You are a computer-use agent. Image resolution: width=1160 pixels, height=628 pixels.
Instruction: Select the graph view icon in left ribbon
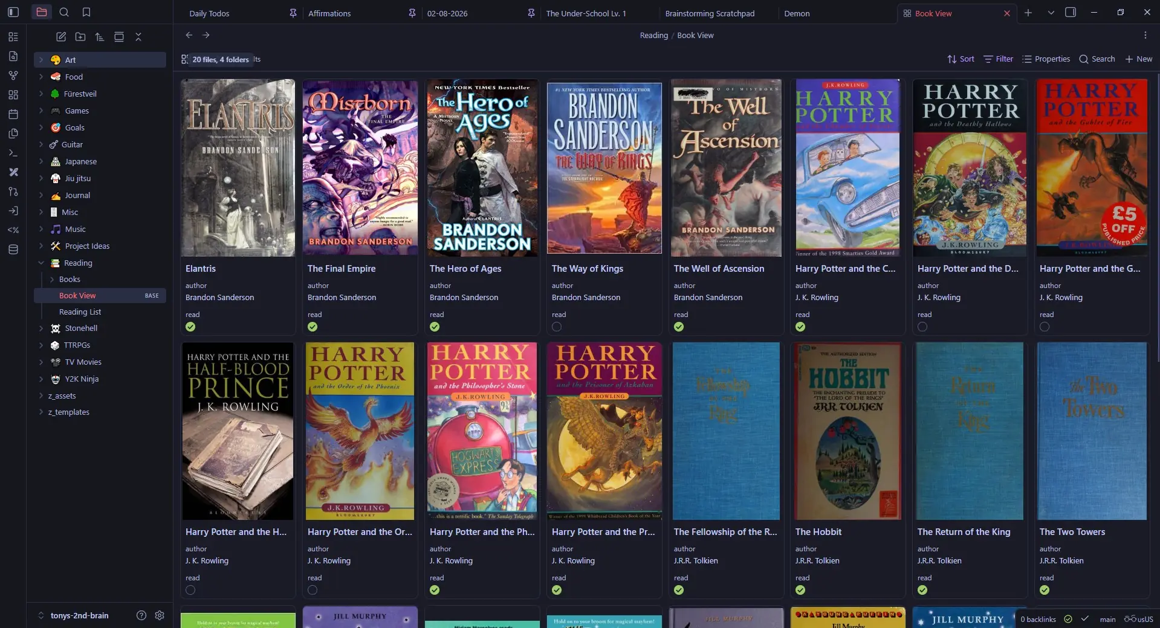pyautogui.click(x=13, y=75)
